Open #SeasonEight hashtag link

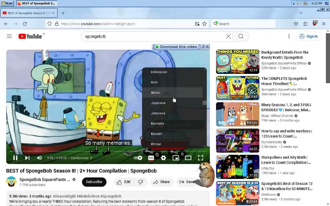point(64,196)
